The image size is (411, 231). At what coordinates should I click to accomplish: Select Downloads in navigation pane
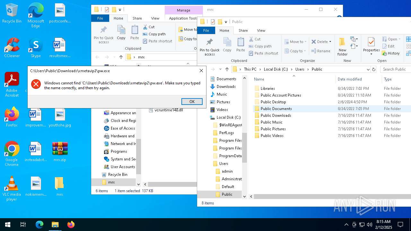226,87
